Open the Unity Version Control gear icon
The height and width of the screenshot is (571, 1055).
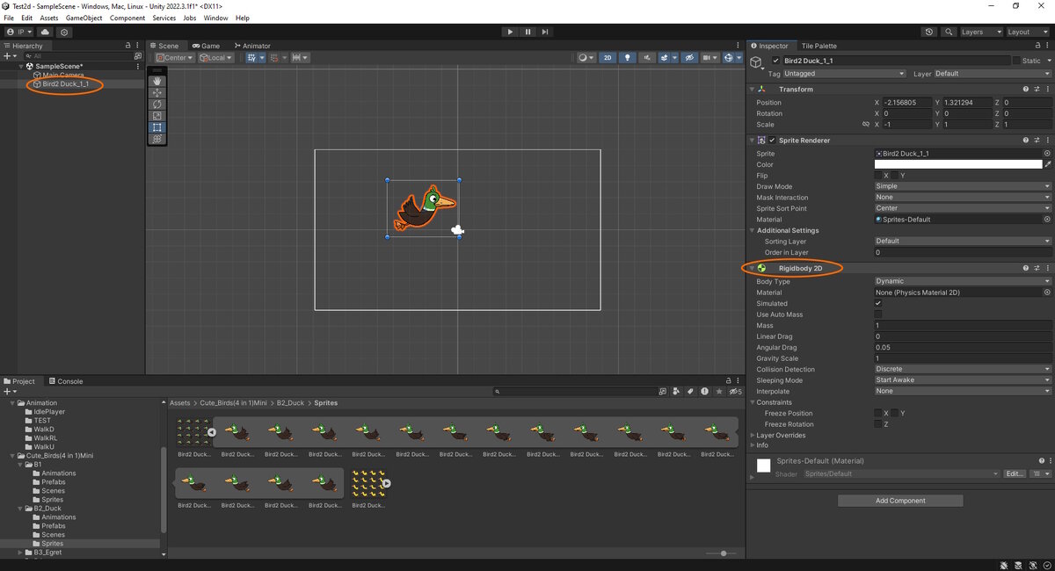[64, 32]
